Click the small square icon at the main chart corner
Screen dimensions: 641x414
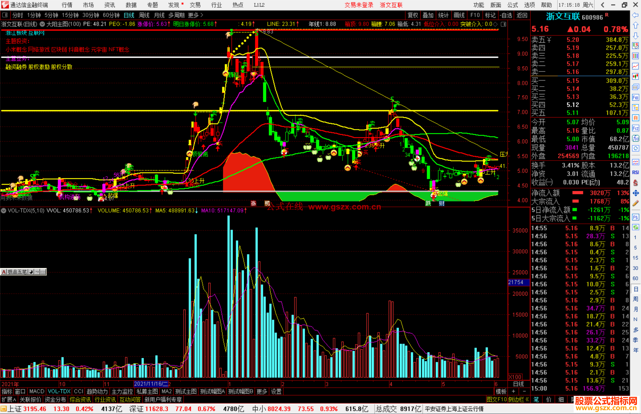(504, 24)
